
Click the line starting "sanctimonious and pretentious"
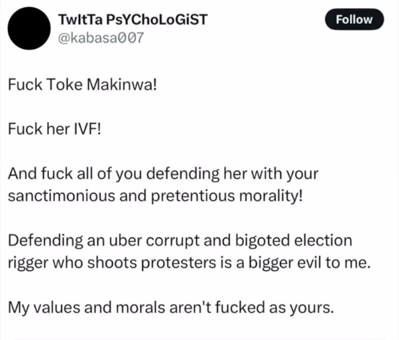click(155, 197)
